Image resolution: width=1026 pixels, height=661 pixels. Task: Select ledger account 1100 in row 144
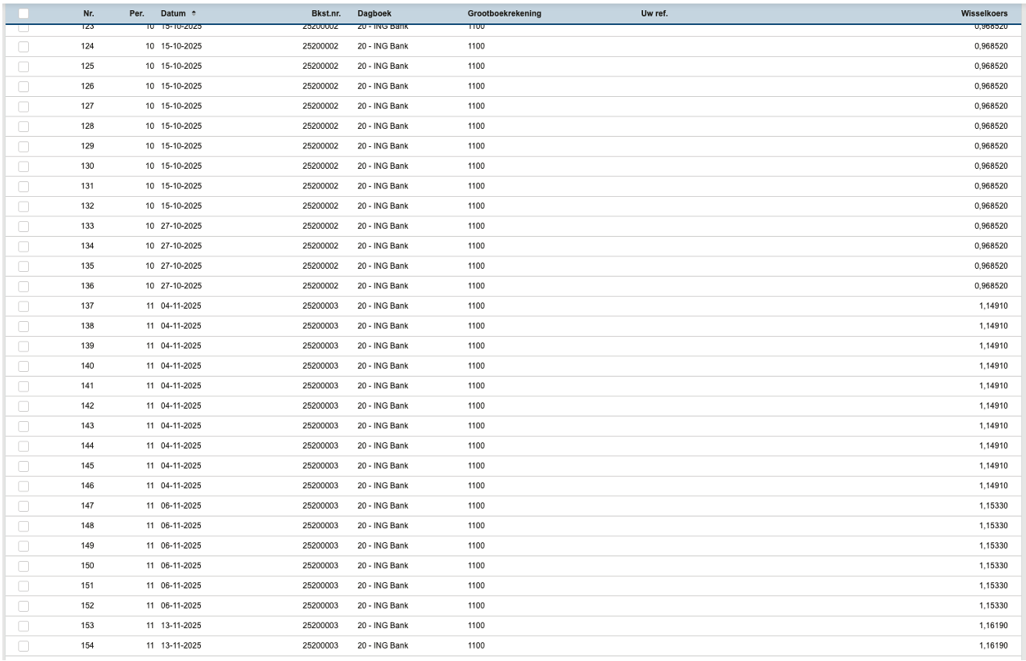[476, 445]
